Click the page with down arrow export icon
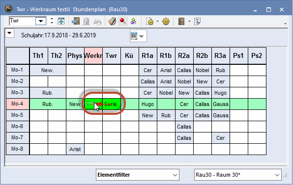Screen dimensions: 293x185 click(197, 21)
